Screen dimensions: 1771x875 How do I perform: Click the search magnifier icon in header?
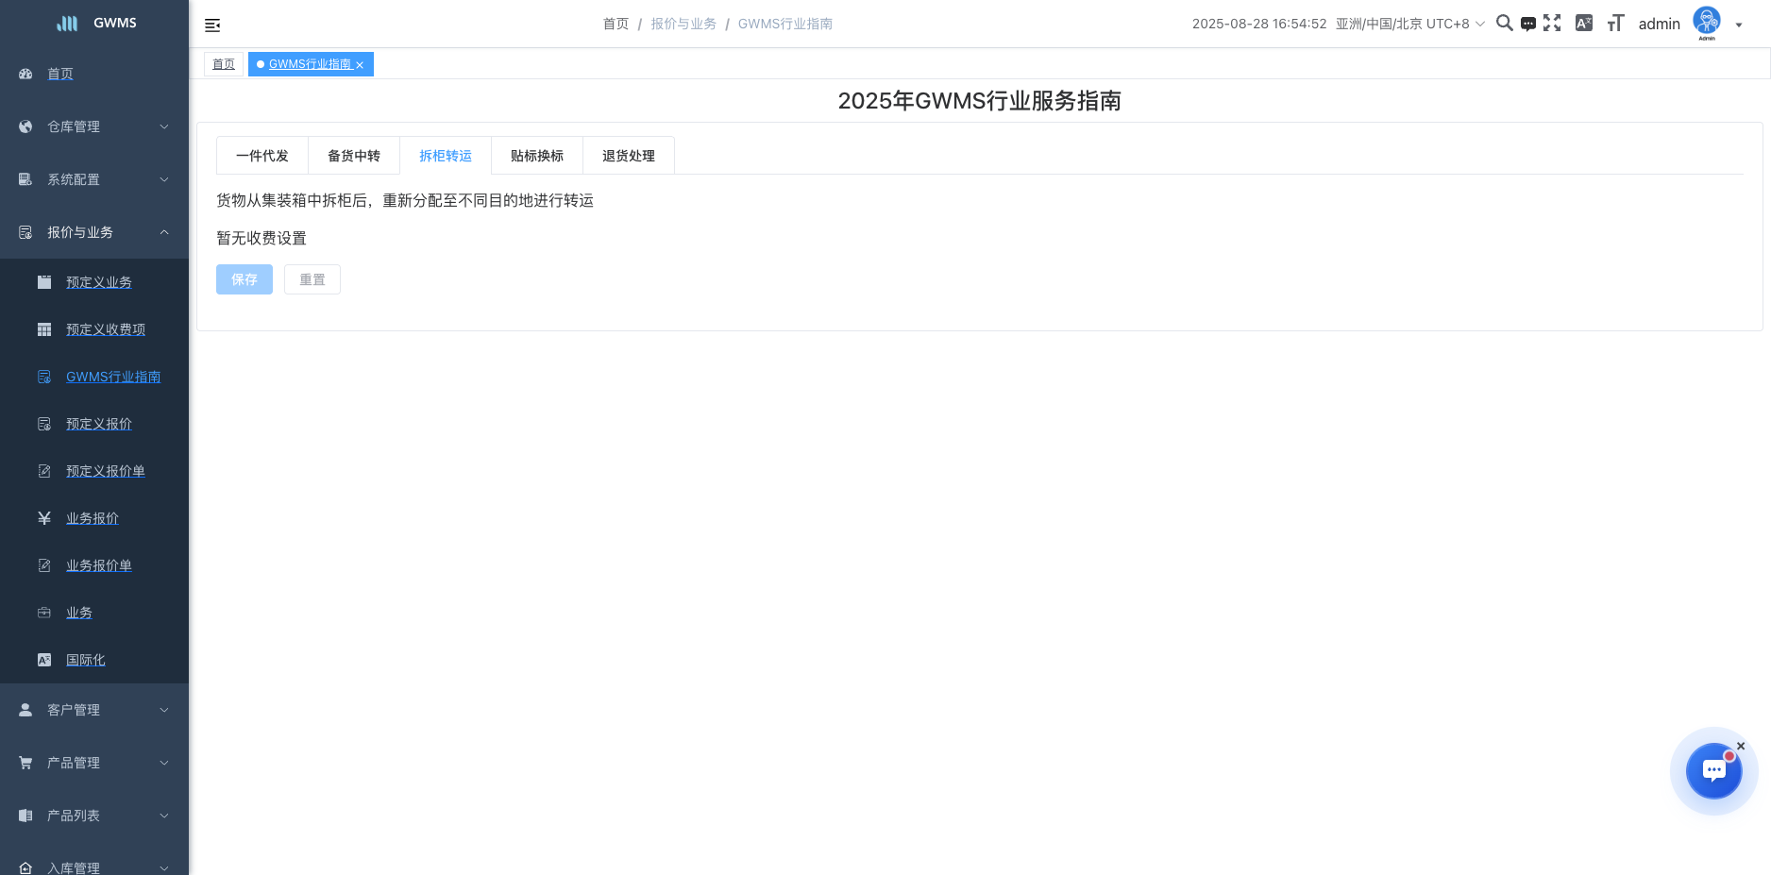[x=1504, y=24]
